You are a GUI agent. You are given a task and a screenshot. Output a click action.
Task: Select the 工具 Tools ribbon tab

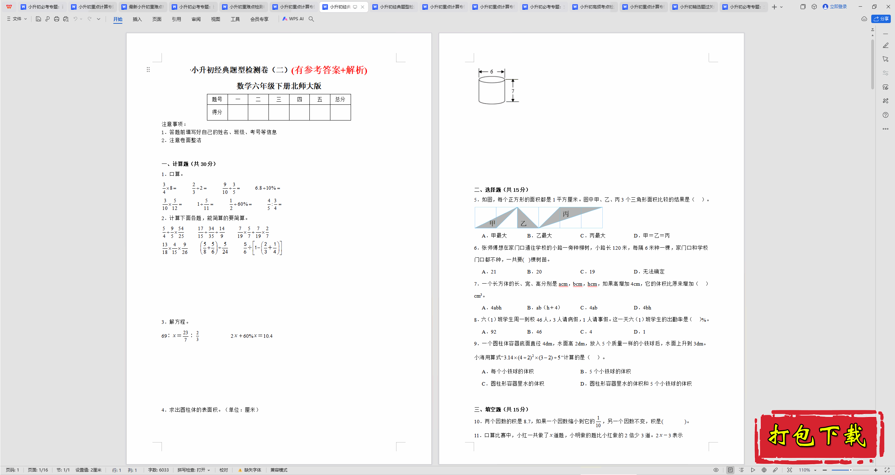click(235, 19)
